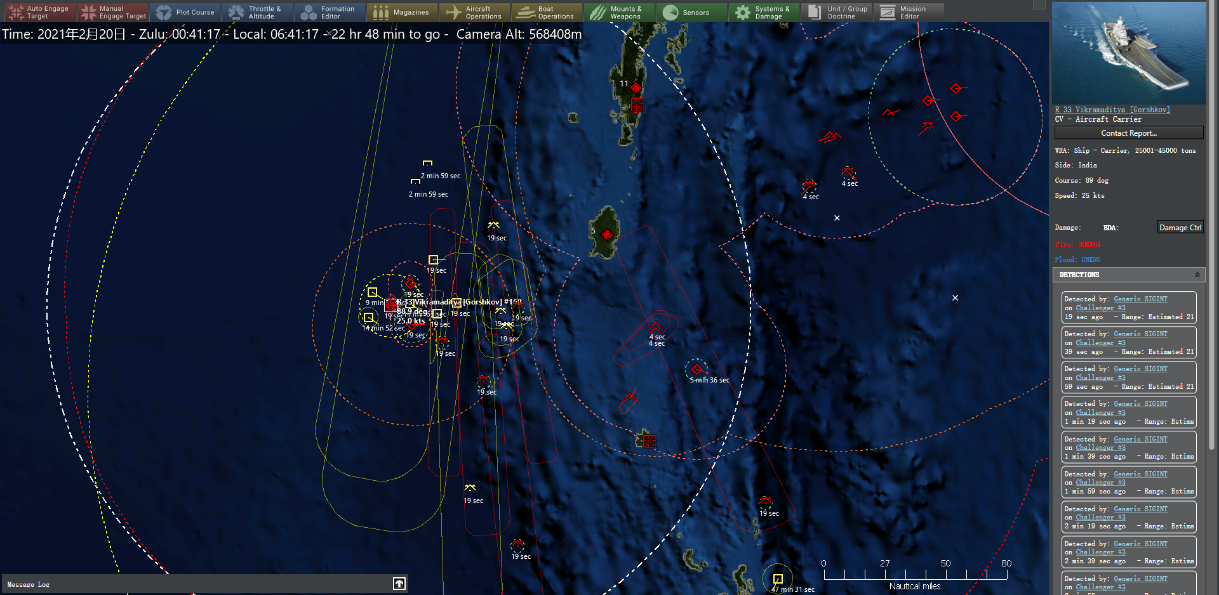Open Throttle & Altitude settings
Screen dimensions: 1219x595
pos(257,12)
